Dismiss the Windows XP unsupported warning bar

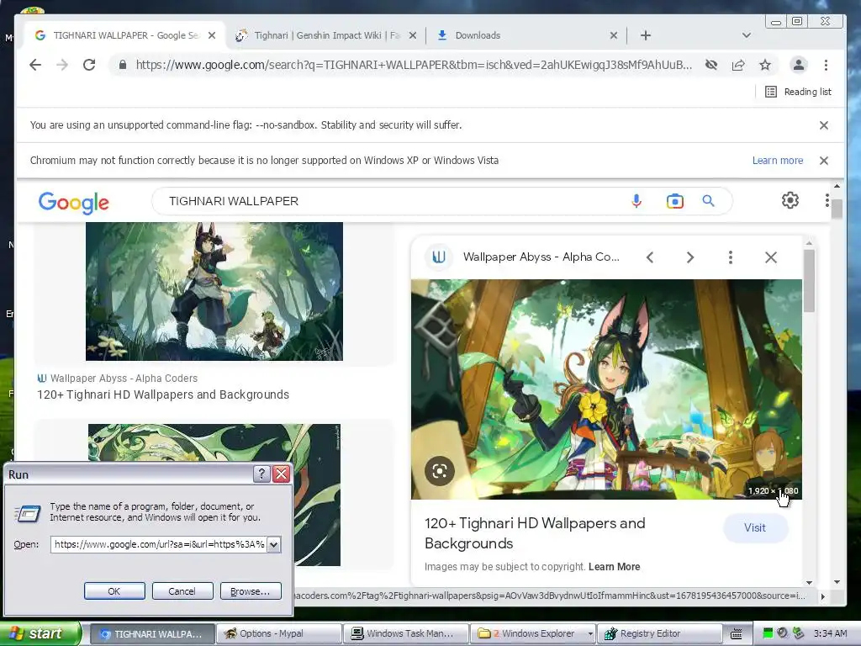click(824, 161)
